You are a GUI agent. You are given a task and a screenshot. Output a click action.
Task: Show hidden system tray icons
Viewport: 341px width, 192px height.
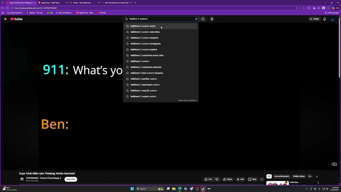coord(306,189)
